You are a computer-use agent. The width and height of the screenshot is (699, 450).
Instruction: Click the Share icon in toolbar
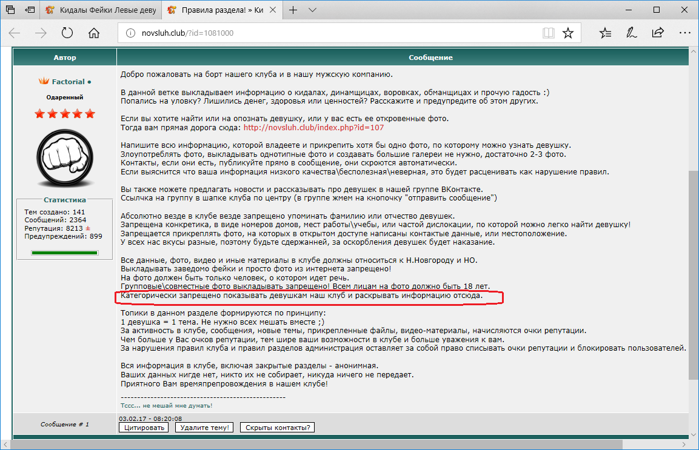point(658,33)
